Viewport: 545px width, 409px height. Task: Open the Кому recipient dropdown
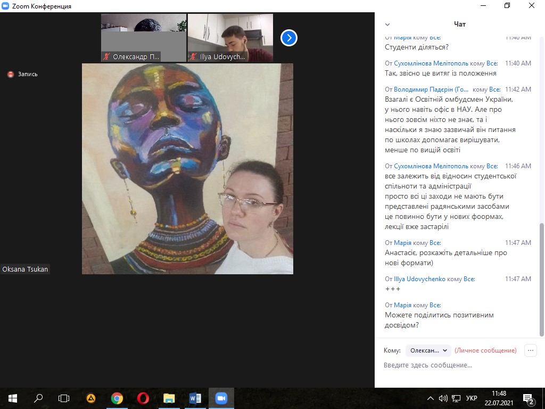428,350
